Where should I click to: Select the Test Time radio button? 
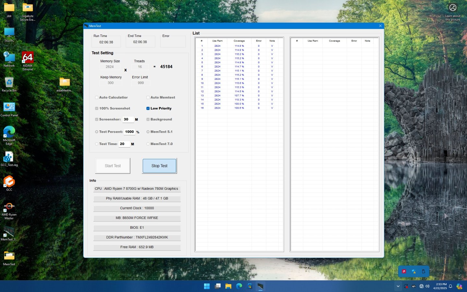(x=97, y=144)
